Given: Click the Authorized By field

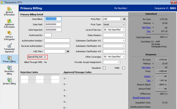Looking at the screenshot, I should [x=48, y=35].
